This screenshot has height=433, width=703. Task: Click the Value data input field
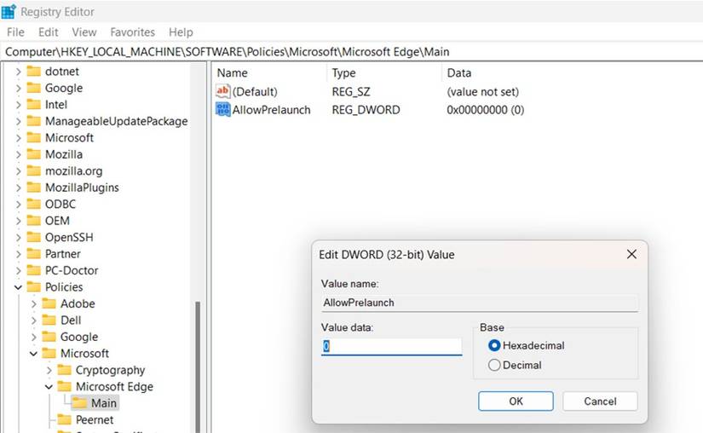tap(391, 347)
